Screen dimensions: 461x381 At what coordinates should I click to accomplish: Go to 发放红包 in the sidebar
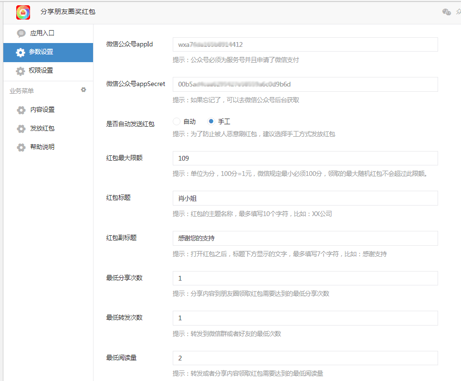pos(42,129)
